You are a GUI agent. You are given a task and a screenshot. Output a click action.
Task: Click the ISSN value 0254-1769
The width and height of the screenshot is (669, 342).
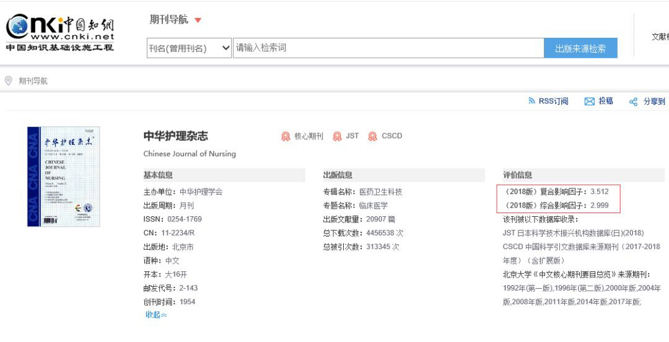[x=185, y=219]
